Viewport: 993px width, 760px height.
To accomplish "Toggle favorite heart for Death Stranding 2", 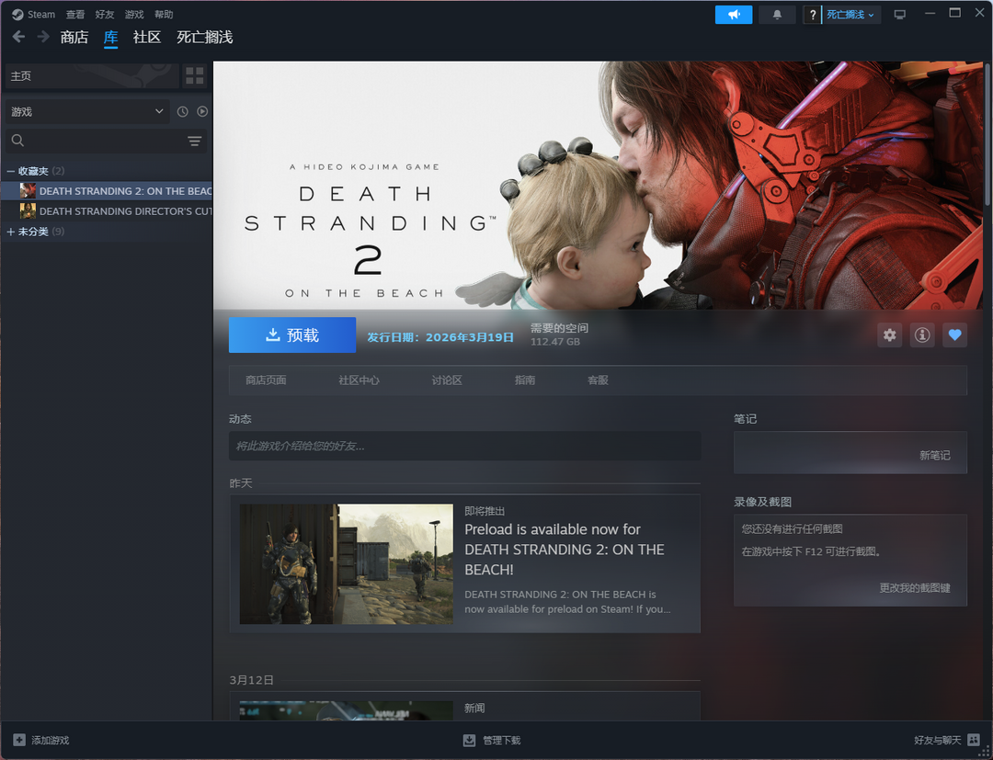I will (954, 335).
